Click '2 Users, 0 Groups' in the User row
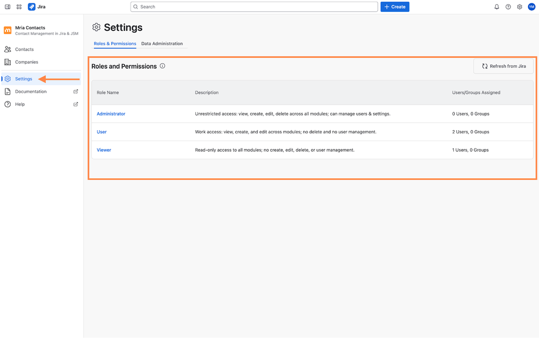This screenshot has width=539, height=338. tap(470, 132)
